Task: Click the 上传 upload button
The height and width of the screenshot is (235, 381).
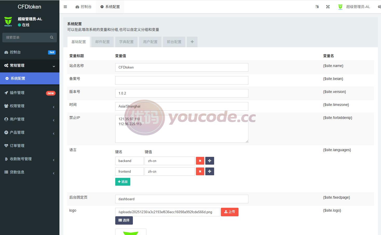Action: point(230,212)
